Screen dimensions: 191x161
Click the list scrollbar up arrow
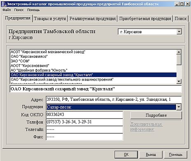click(179, 52)
